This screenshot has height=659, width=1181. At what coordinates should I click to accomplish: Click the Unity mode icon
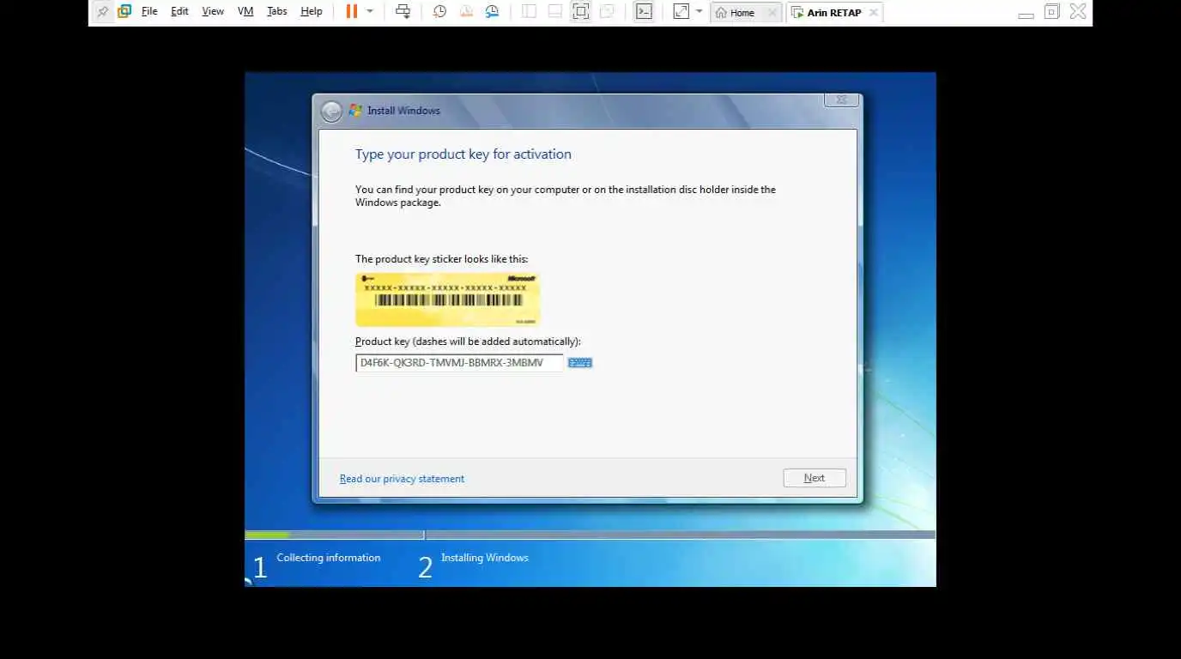pos(608,12)
